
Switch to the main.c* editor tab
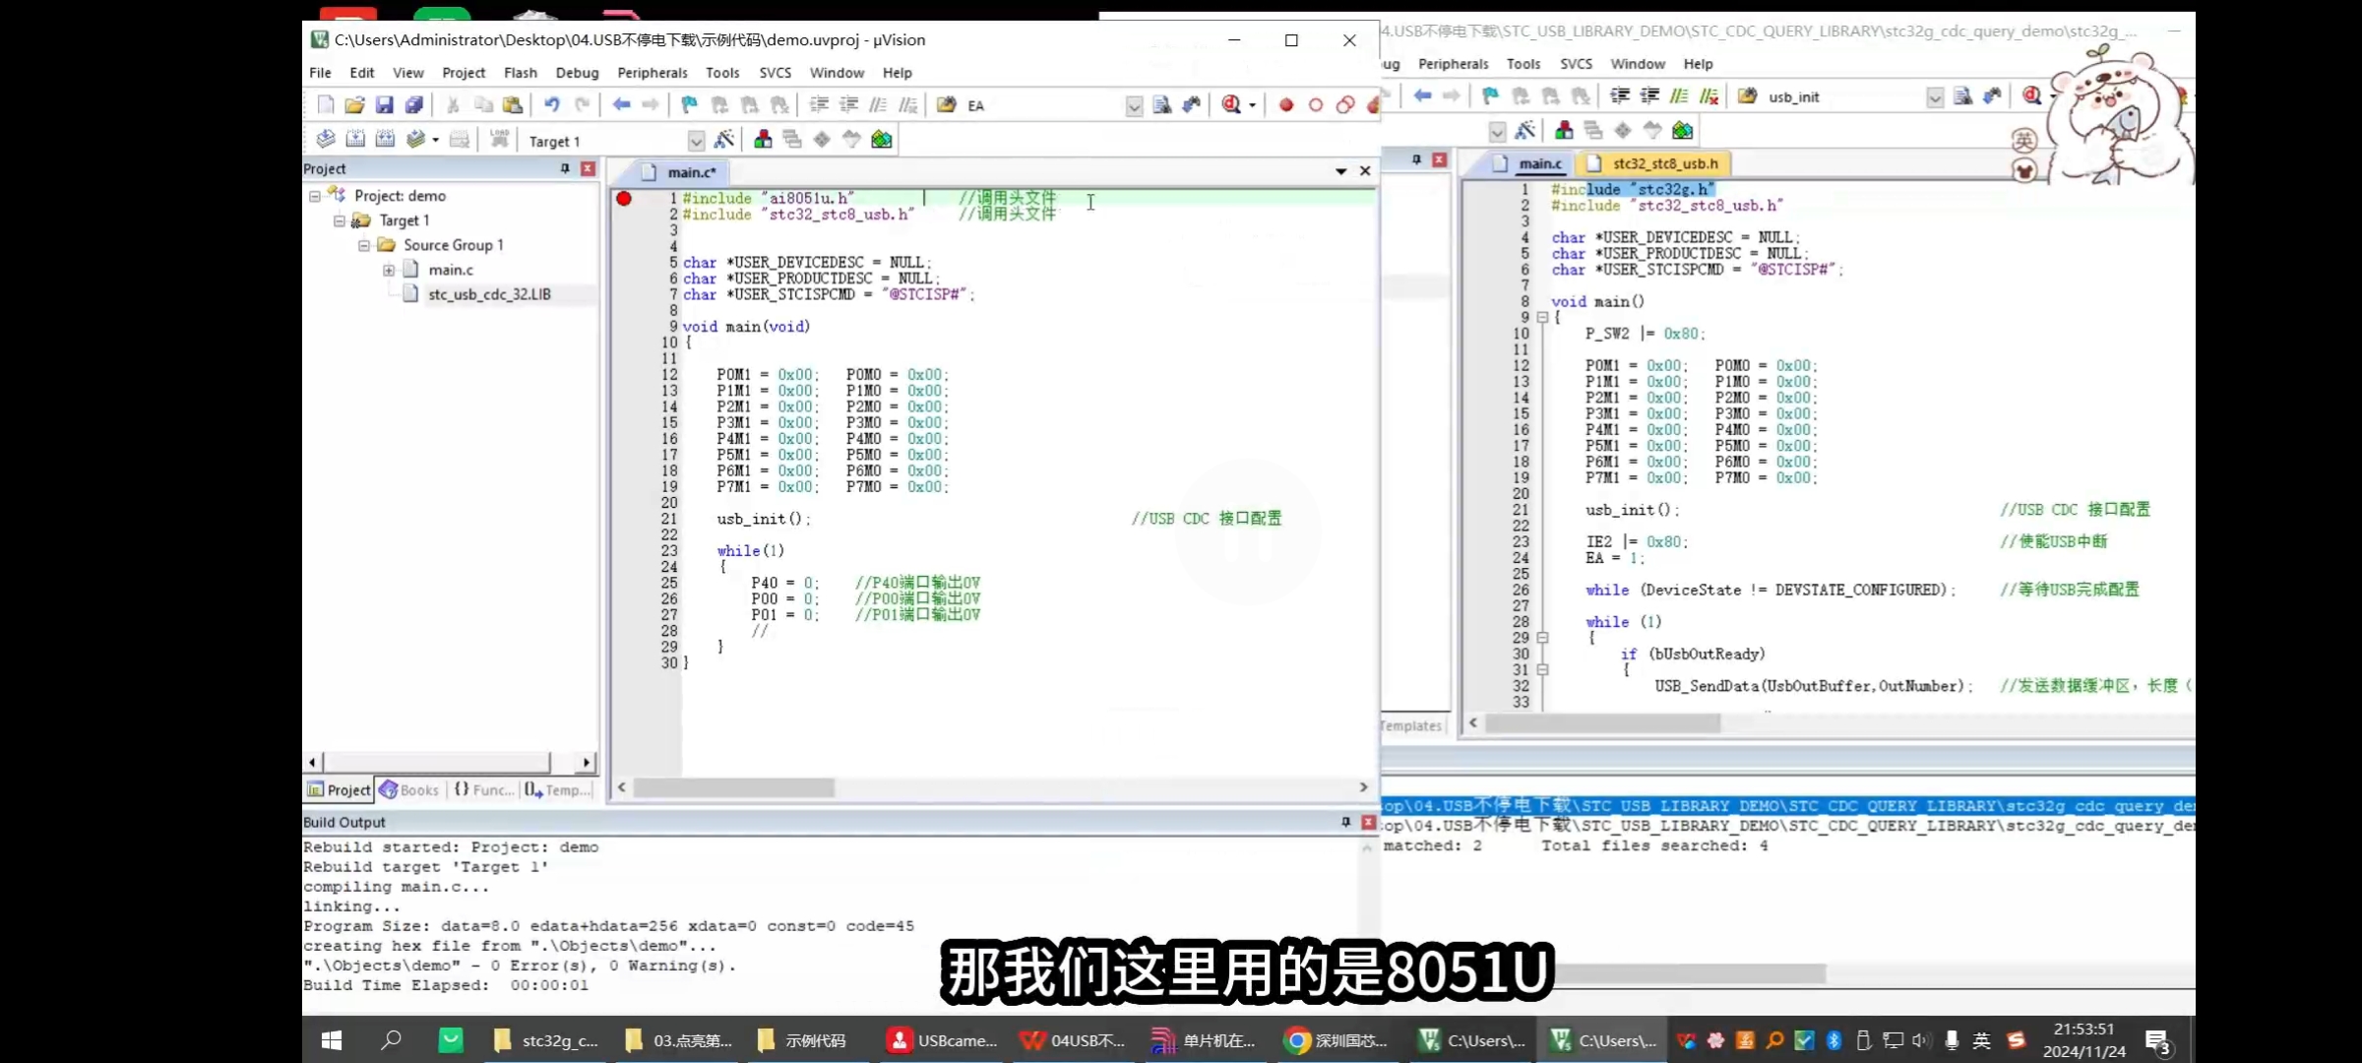(681, 172)
